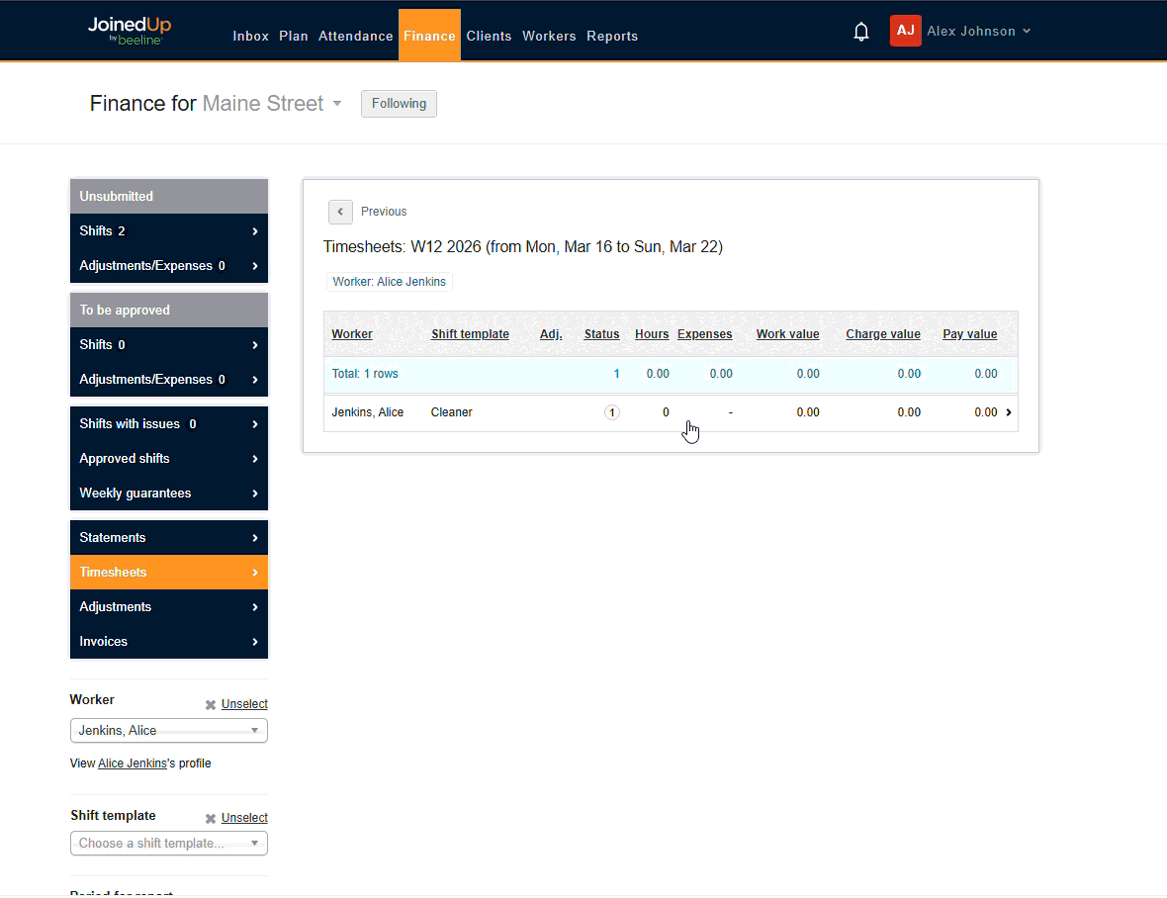The image size is (1167, 898).
Task: Toggle the Following button off
Action: (x=399, y=103)
